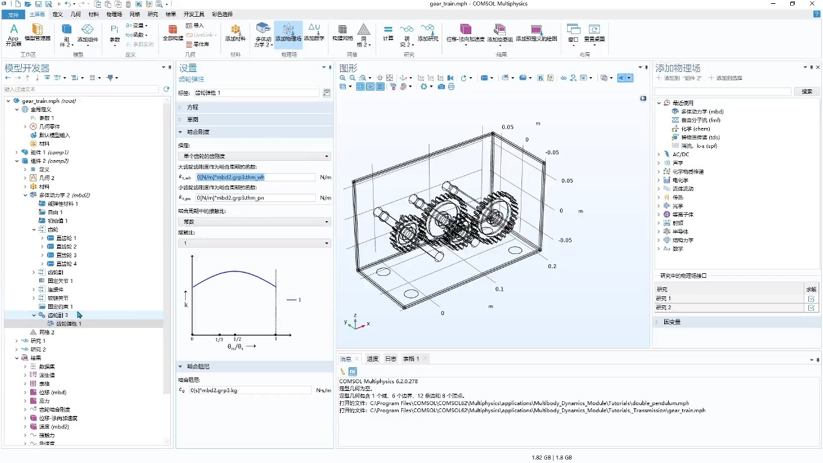The width and height of the screenshot is (823, 463).
Task: Click 添加材料 ribbon icon
Action: click(235, 33)
